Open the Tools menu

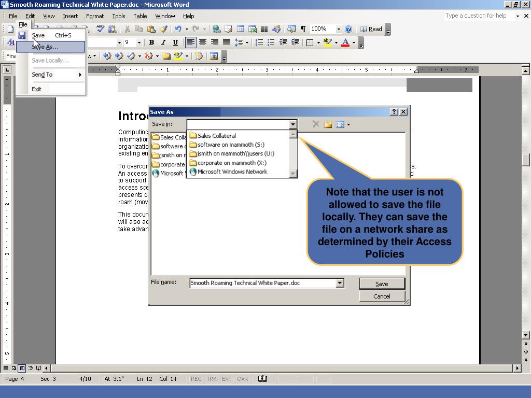[119, 16]
